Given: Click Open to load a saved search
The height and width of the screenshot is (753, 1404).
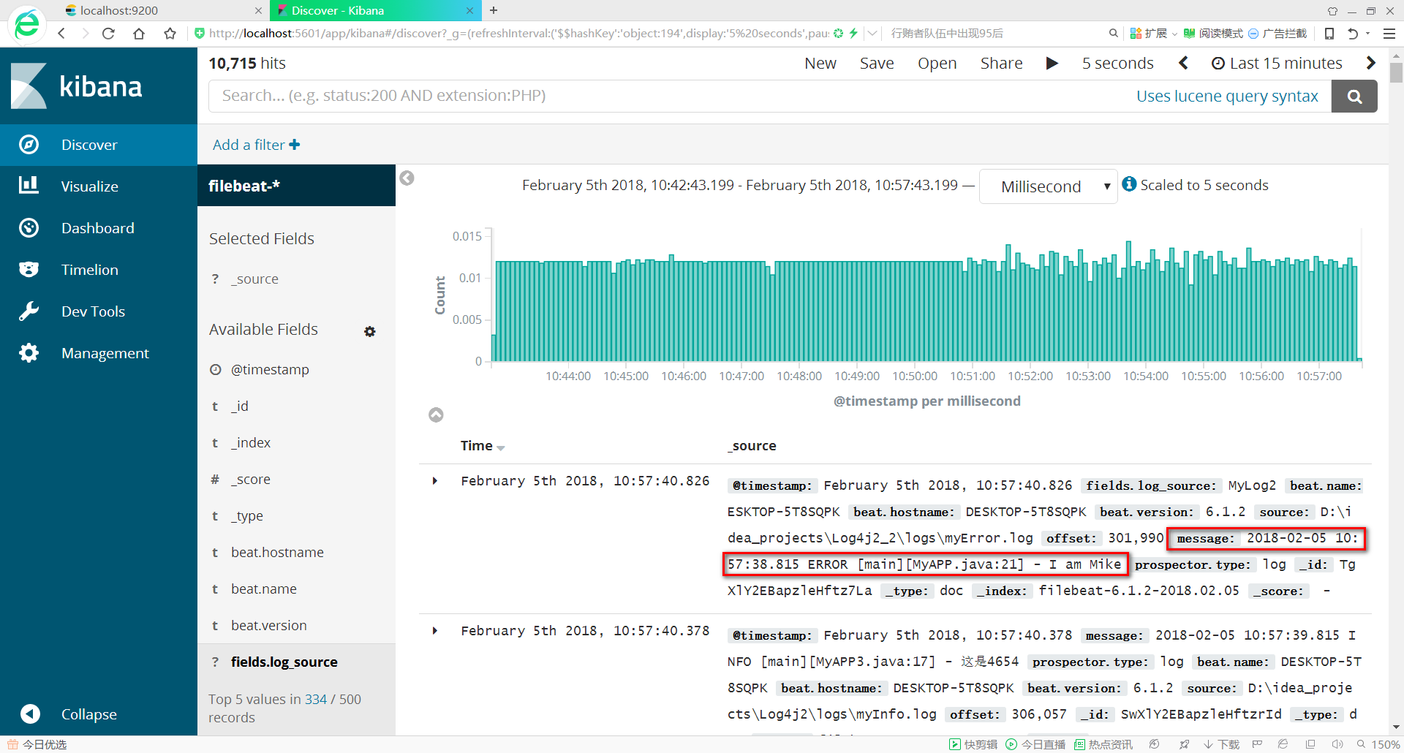Looking at the screenshot, I should coord(937,64).
